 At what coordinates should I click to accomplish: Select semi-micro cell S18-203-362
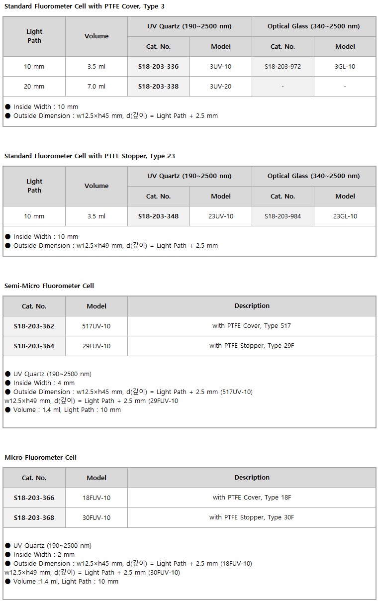pyautogui.click(x=34, y=326)
